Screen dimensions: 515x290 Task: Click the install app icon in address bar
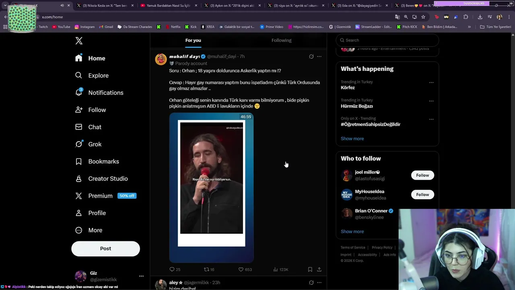[x=414, y=17]
